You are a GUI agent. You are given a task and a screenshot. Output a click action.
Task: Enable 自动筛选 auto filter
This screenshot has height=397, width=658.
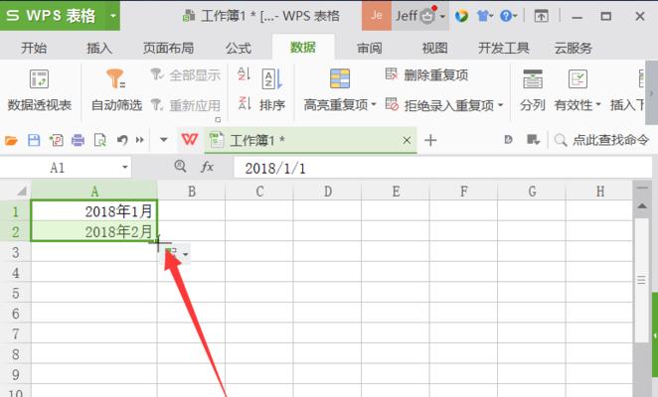tap(116, 90)
